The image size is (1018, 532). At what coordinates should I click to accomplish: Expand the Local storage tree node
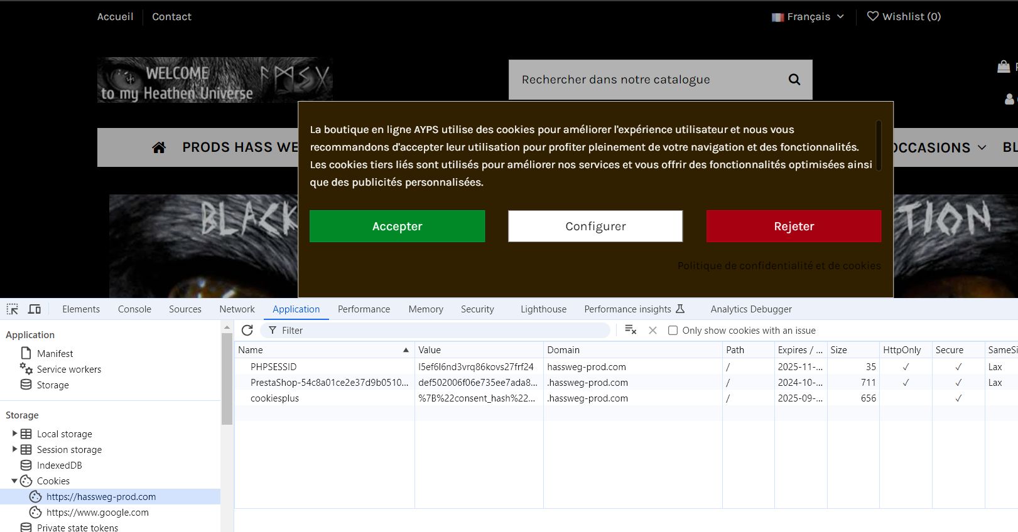[x=14, y=434]
